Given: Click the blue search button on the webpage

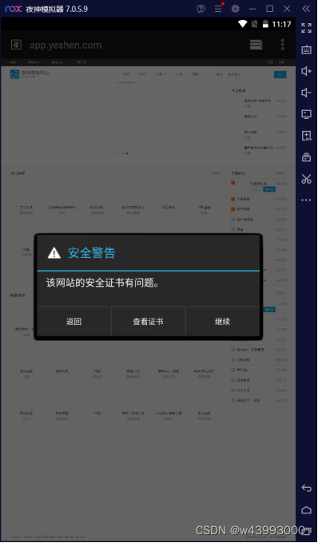Looking at the screenshot, I should [280, 74].
